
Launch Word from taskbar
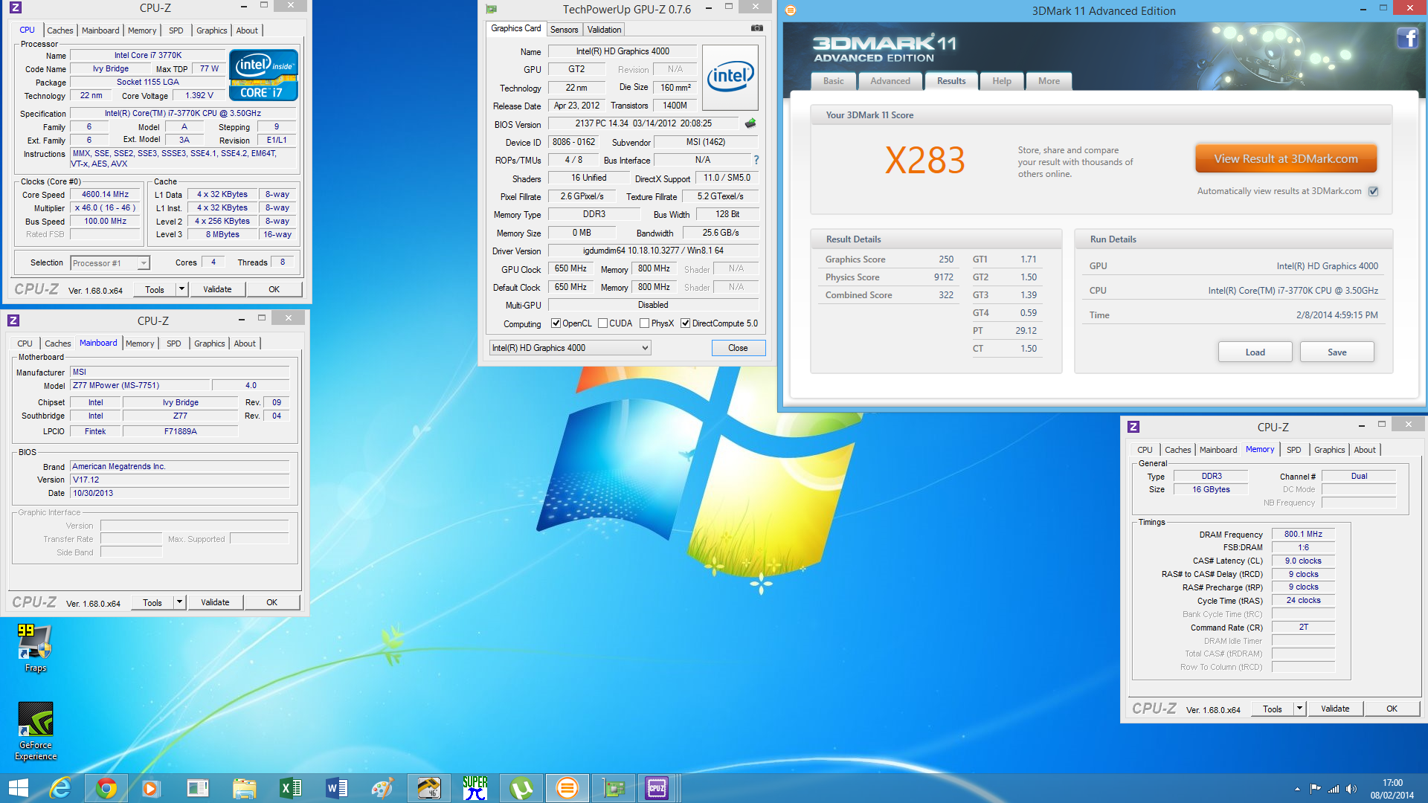click(x=336, y=788)
